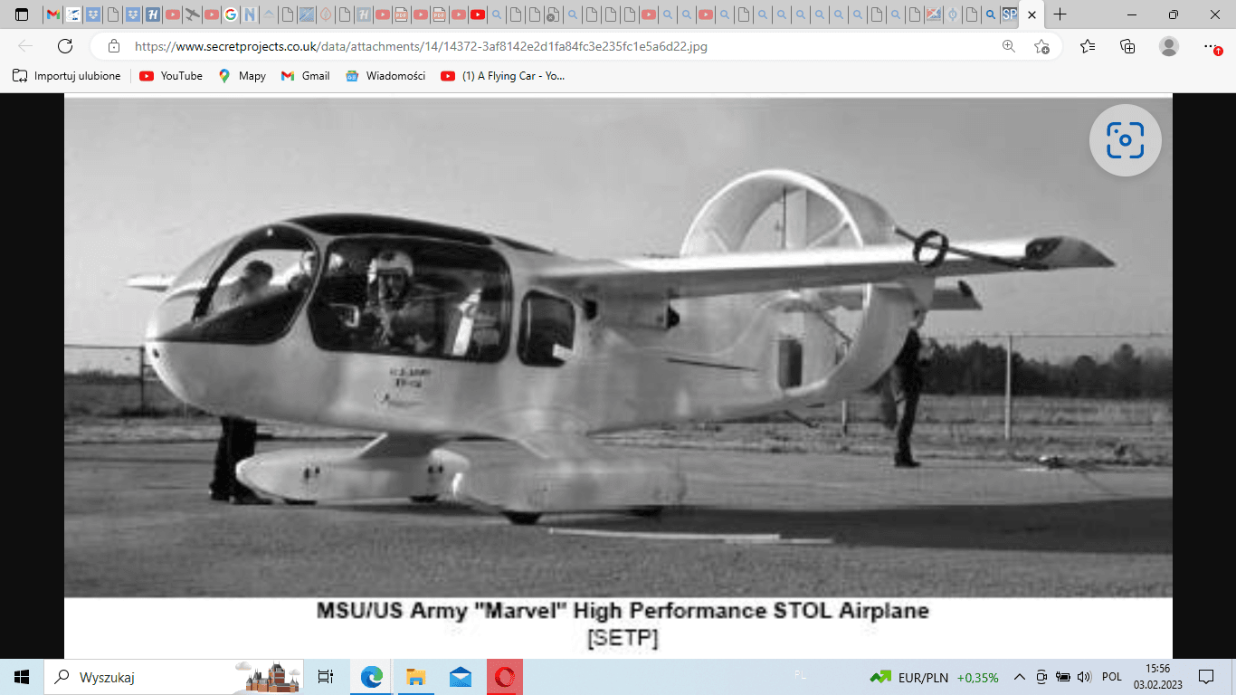Add this page to favorites
This screenshot has height=695, width=1236.
1041,46
